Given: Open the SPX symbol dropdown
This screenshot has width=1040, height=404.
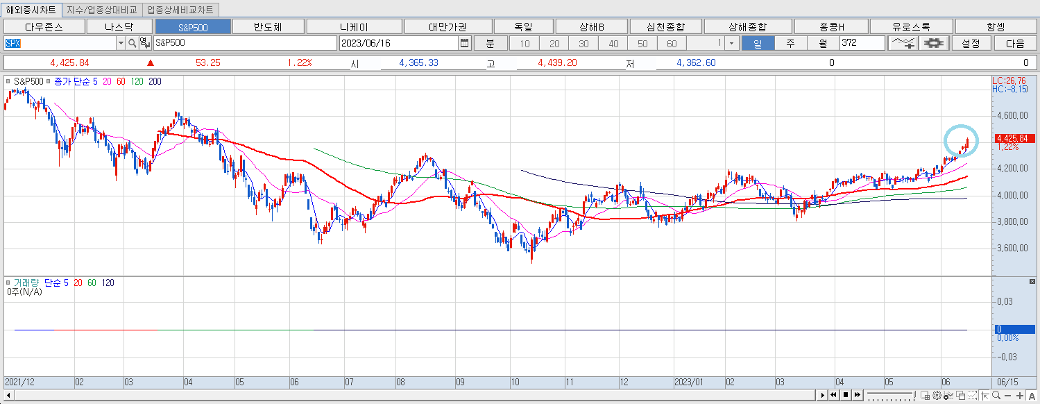Looking at the screenshot, I should click(121, 43).
